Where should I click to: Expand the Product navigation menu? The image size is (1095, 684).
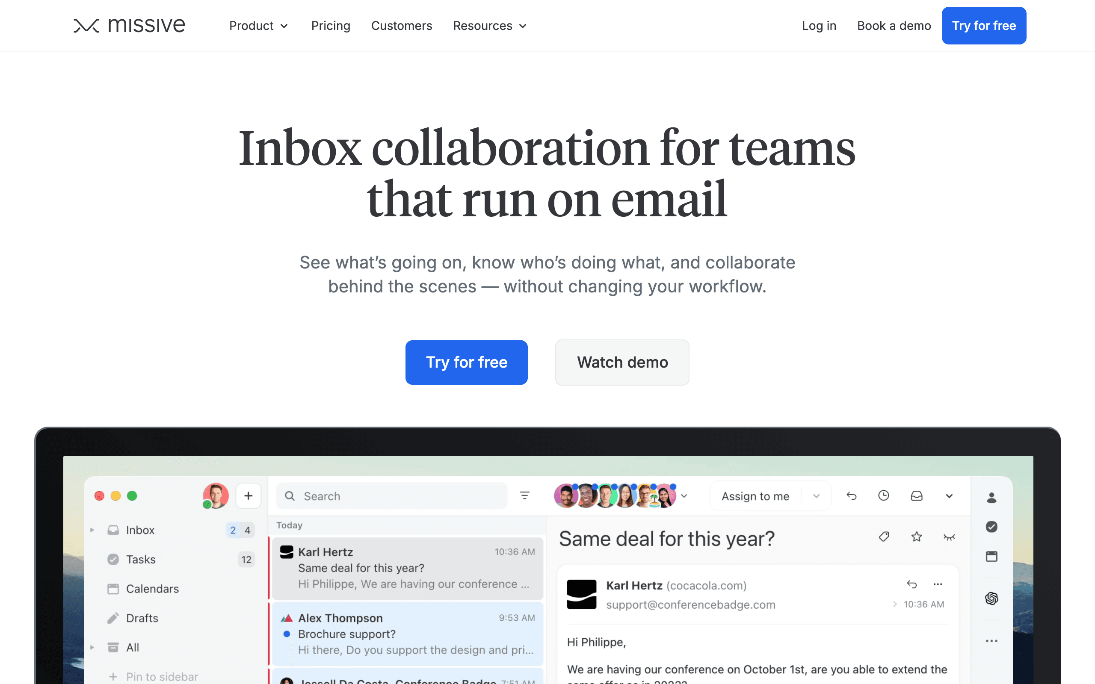coord(258,26)
